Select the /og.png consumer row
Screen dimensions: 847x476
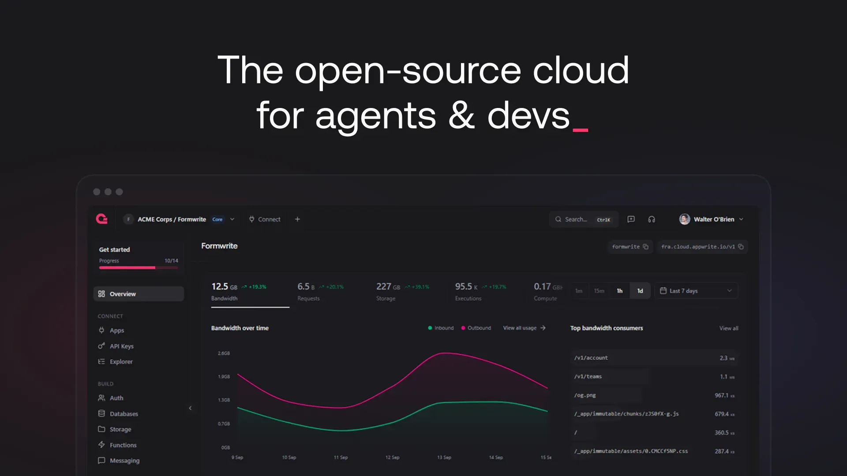click(654, 395)
